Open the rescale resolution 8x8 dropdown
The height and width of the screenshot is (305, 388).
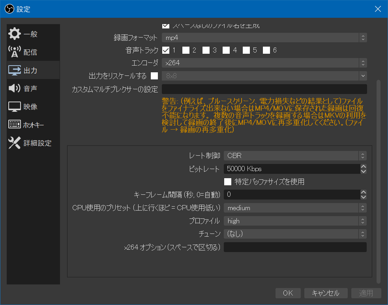(264, 76)
